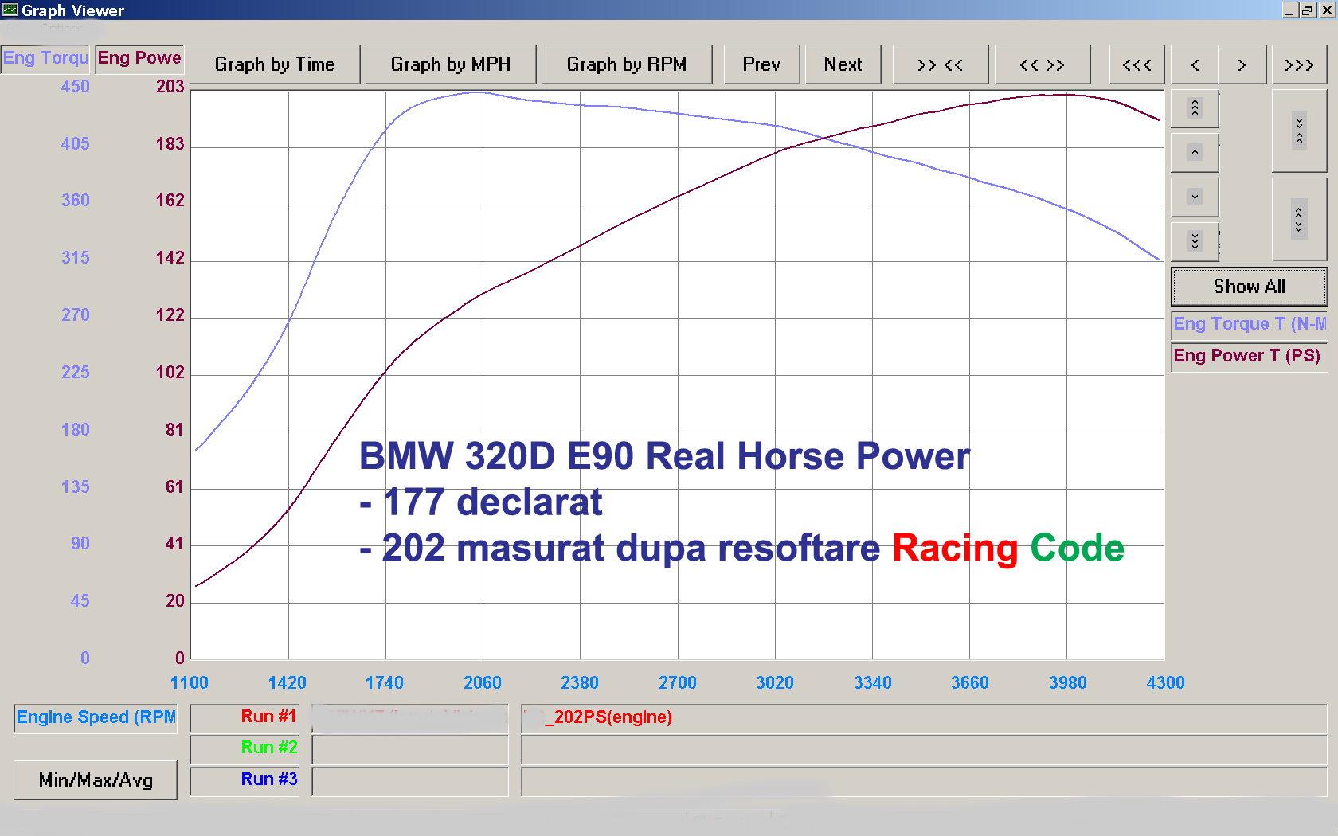The width and height of the screenshot is (1338, 836).
Task: Minimize the Graph Viewer window
Action: (x=1290, y=10)
